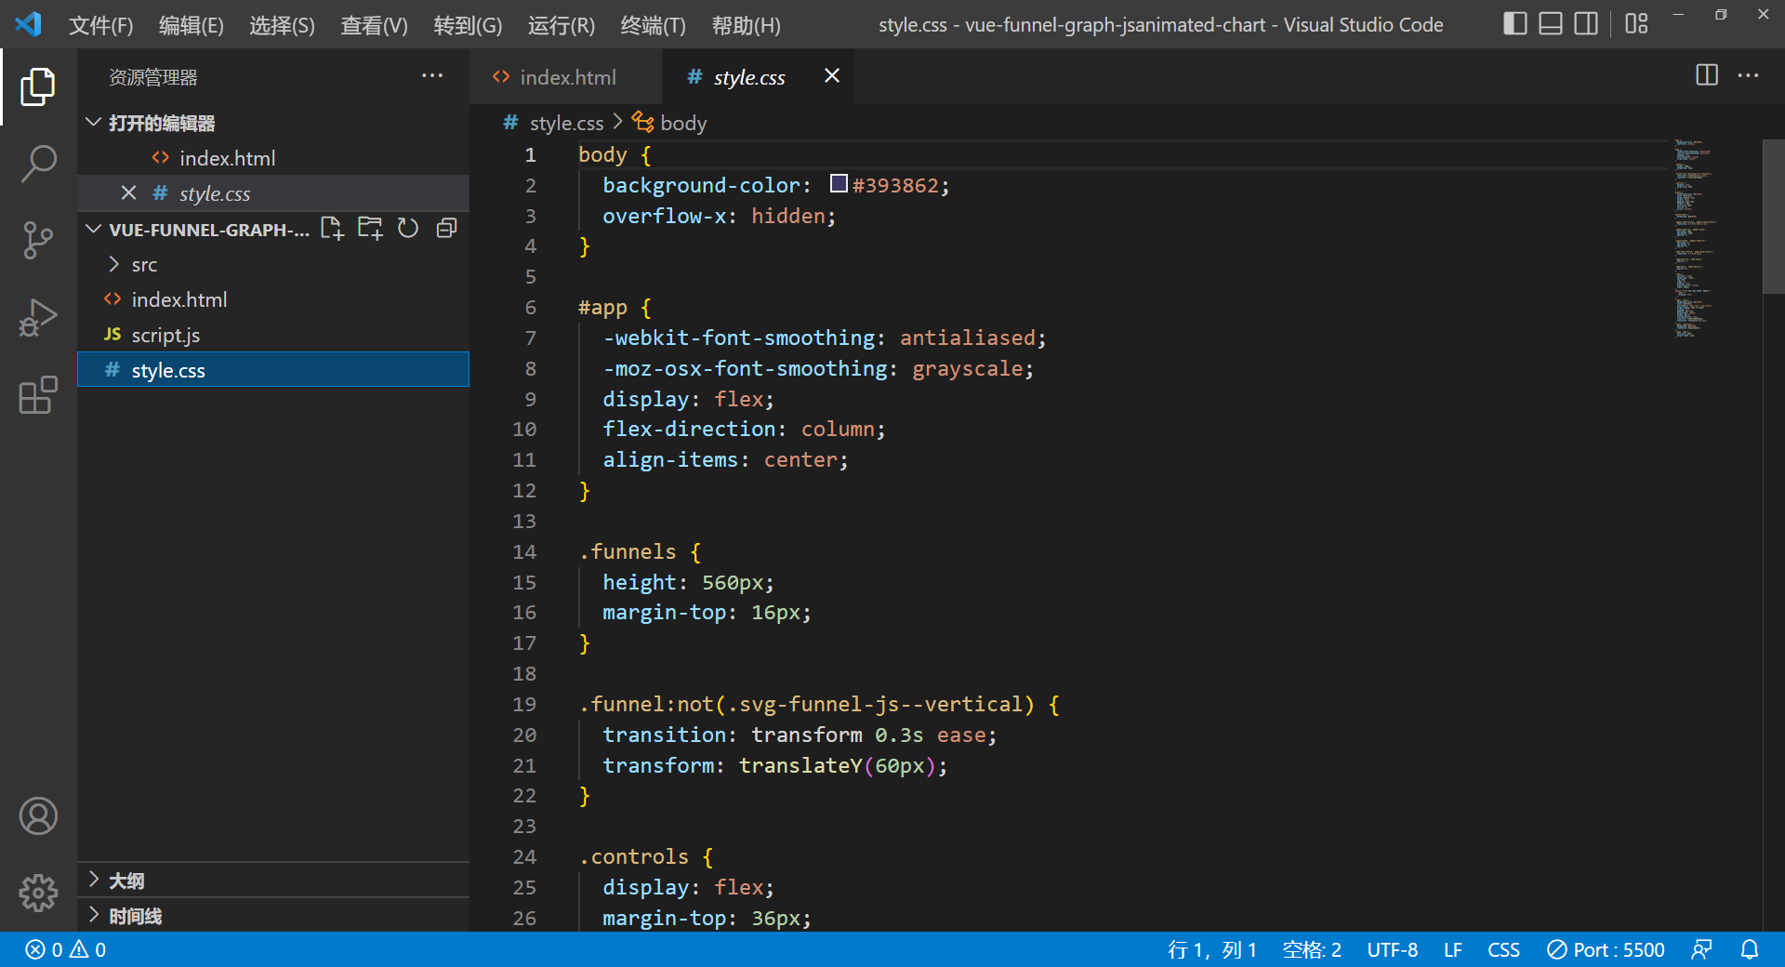Toggle the primary side bar visibility
Screen dimensions: 1785x967
coord(1514,24)
